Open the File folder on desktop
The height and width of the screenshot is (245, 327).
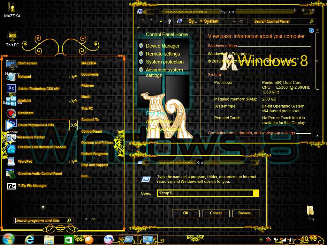click(x=311, y=213)
